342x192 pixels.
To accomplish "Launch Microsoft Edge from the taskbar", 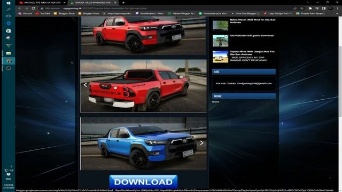I will click(9, 23).
